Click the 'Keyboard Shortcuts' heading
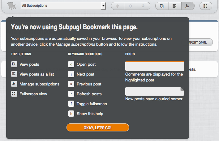 click(x=85, y=54)
